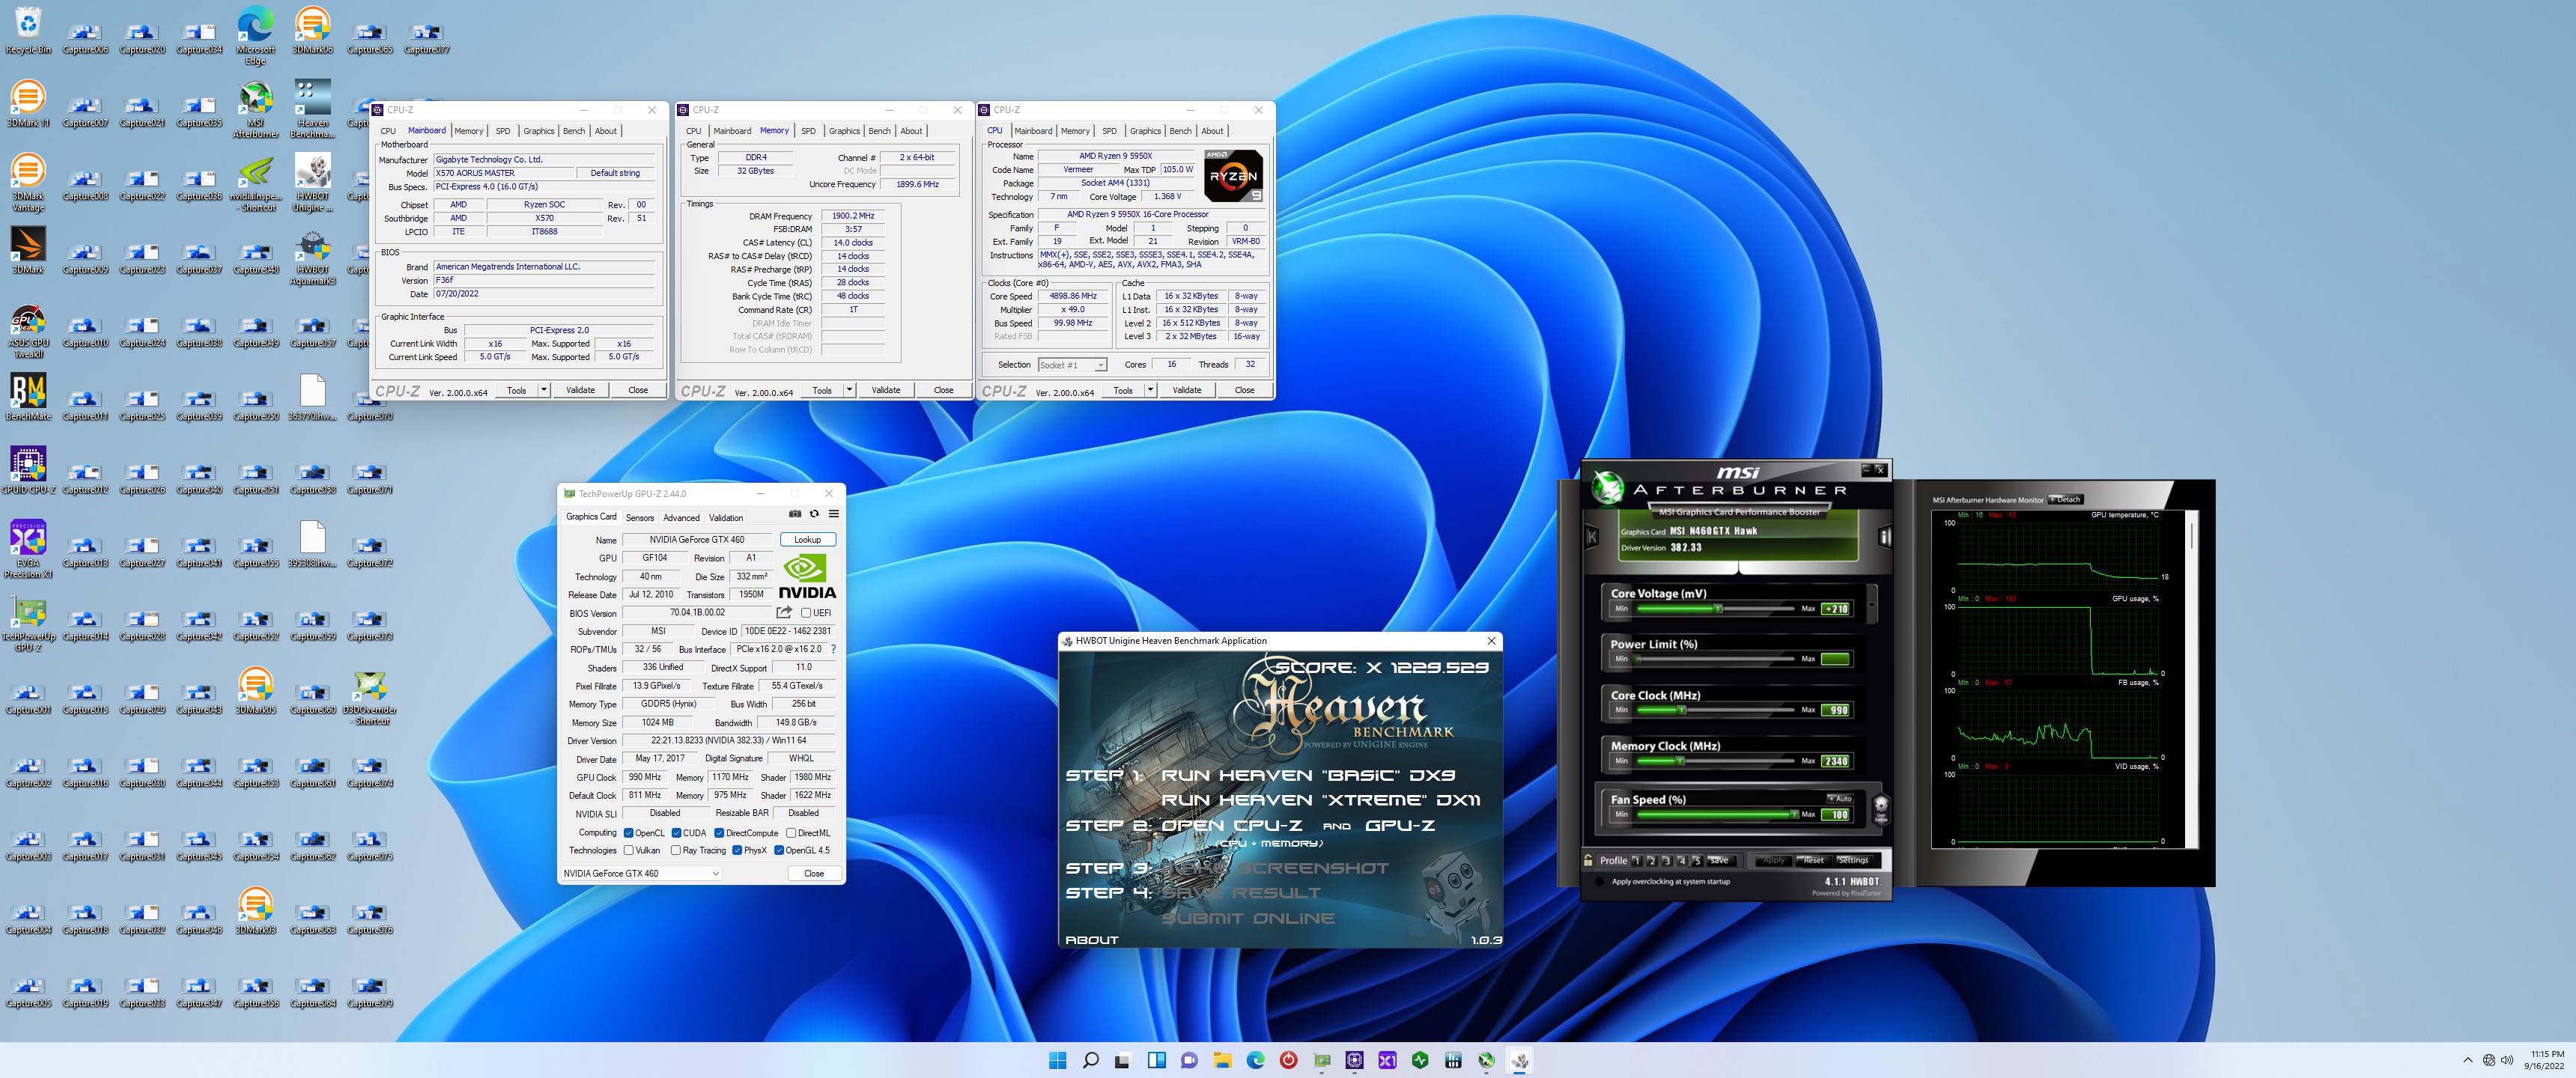The width and height of the screenshot is (2576, 1078).
Task: Switch to Validation tab in GPU-Z
Action: [726, 517]
